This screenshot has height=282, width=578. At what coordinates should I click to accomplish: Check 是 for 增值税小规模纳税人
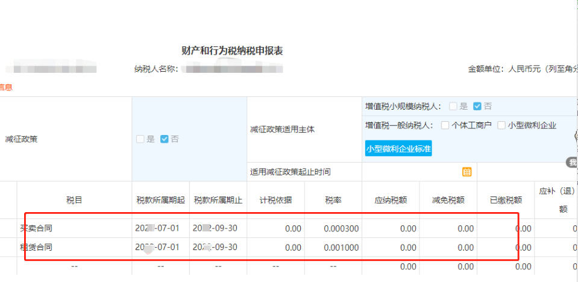click(453, 107)
